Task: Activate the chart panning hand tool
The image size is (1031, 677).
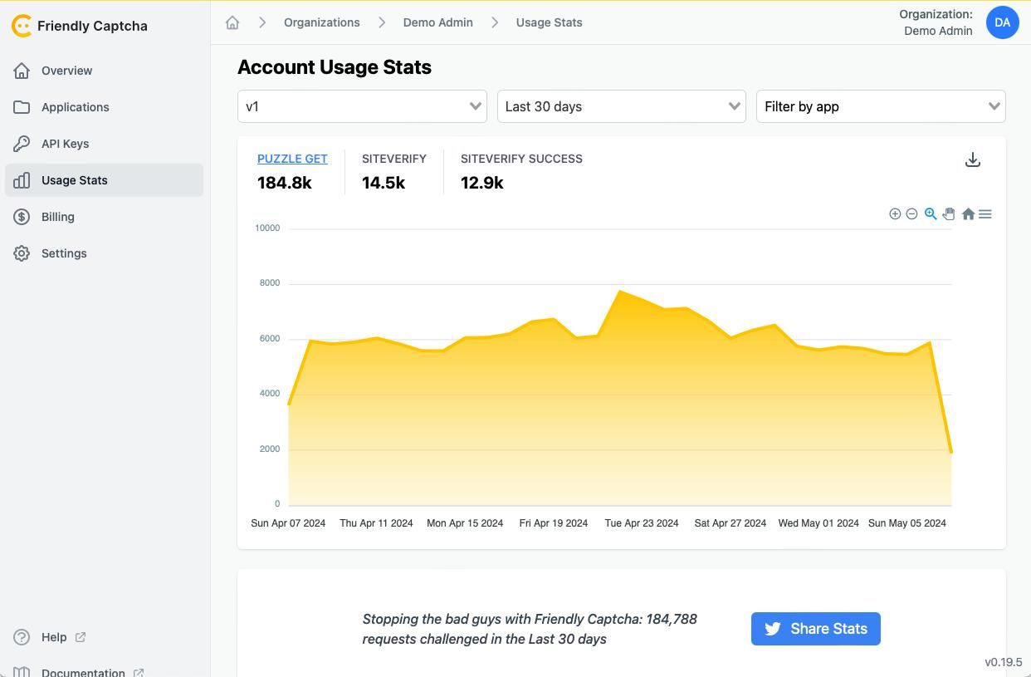Action: coord(948,214)
